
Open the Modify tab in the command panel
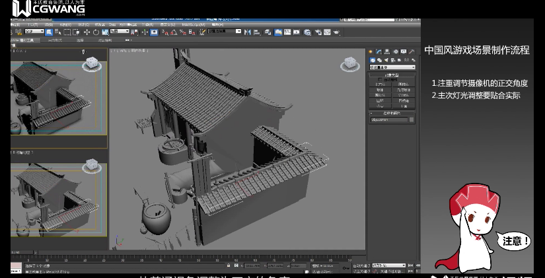(x=379, y=52)
